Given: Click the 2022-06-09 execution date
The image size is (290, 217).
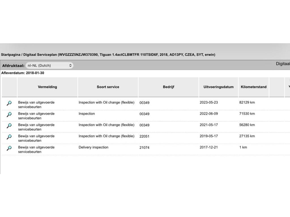Looking at the screenshot, I should click(209, 114).
